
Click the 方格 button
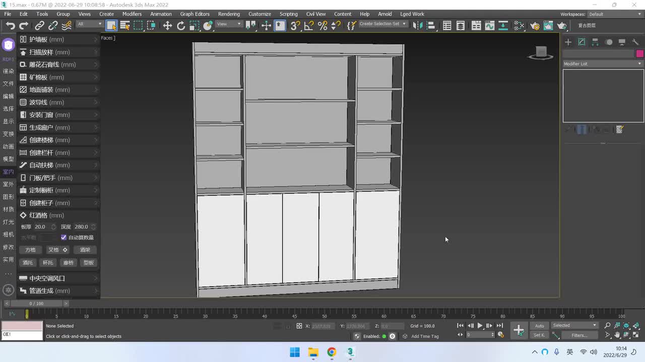(x=30, y=250)
